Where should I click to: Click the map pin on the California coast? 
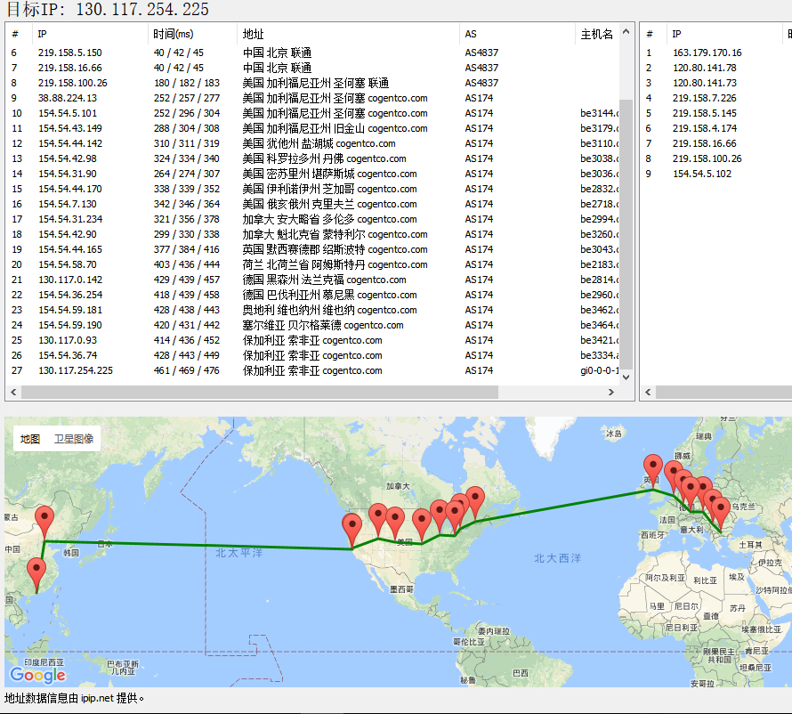click(x=352, y=528)
